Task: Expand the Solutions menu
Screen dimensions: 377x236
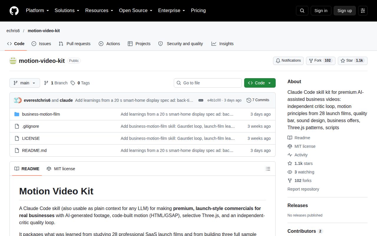Action: point(67,11)
